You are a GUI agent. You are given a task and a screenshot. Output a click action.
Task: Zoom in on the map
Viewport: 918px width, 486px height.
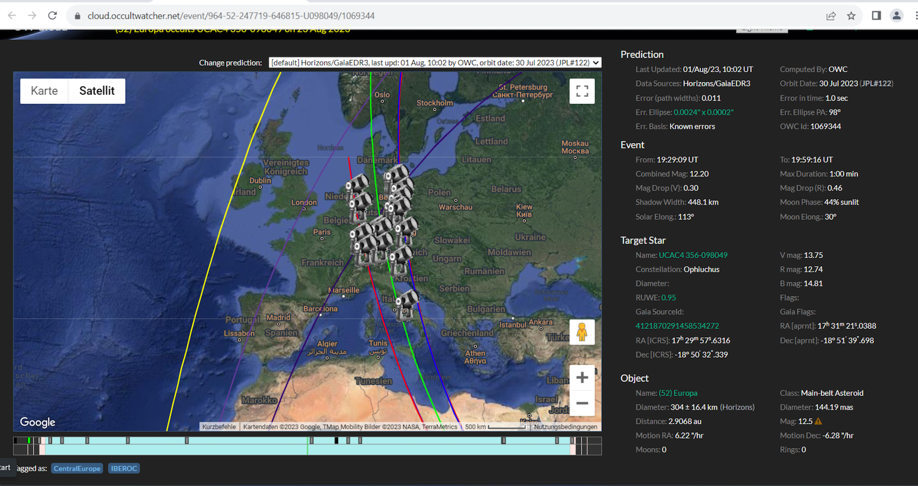click(582, 377)
